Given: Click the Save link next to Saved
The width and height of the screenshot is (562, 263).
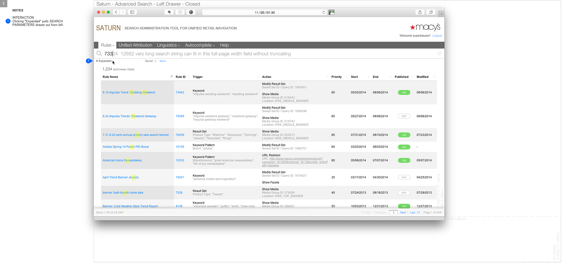Looking at the screenshot, I should click(162, 61).
